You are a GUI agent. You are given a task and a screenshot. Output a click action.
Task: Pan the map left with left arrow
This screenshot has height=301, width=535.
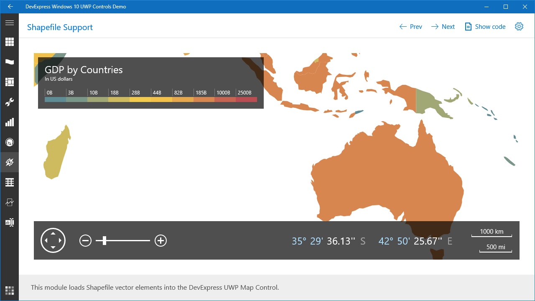point(46,240)
